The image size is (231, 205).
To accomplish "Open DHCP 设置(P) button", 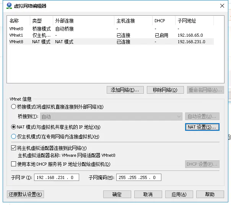I will click(202, 164).
